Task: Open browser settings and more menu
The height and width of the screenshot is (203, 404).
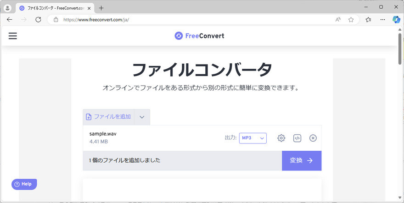Action: click(382, 20)
